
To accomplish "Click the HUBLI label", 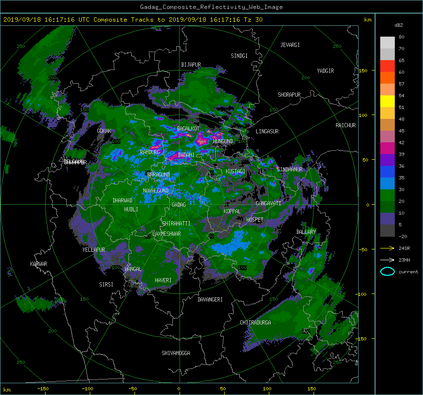I will pyautogui.click(x=131, y=209).
